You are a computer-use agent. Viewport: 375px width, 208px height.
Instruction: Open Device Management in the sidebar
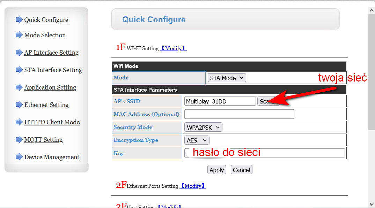tap(52, 157)
